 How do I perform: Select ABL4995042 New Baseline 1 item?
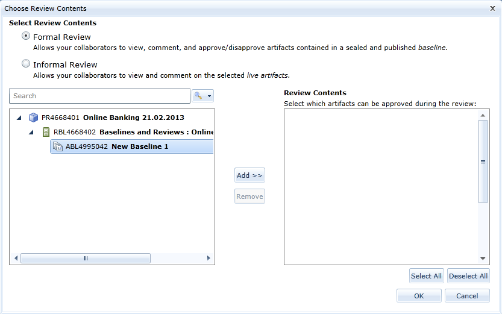[x=117, y=146]
